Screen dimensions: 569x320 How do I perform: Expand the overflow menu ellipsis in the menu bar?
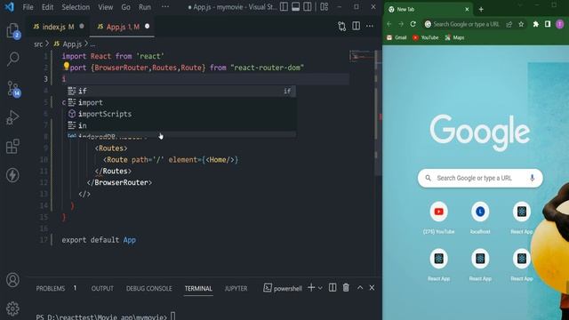pos(165,7)
